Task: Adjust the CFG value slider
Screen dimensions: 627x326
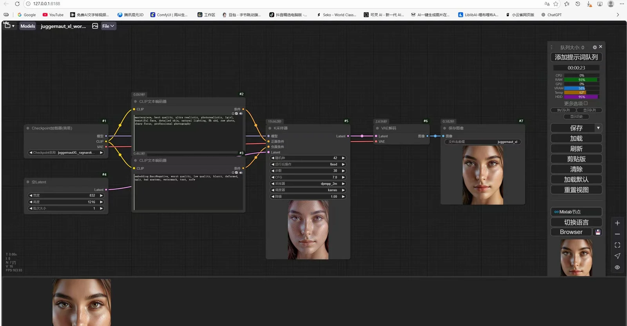Action: [308, 177]
